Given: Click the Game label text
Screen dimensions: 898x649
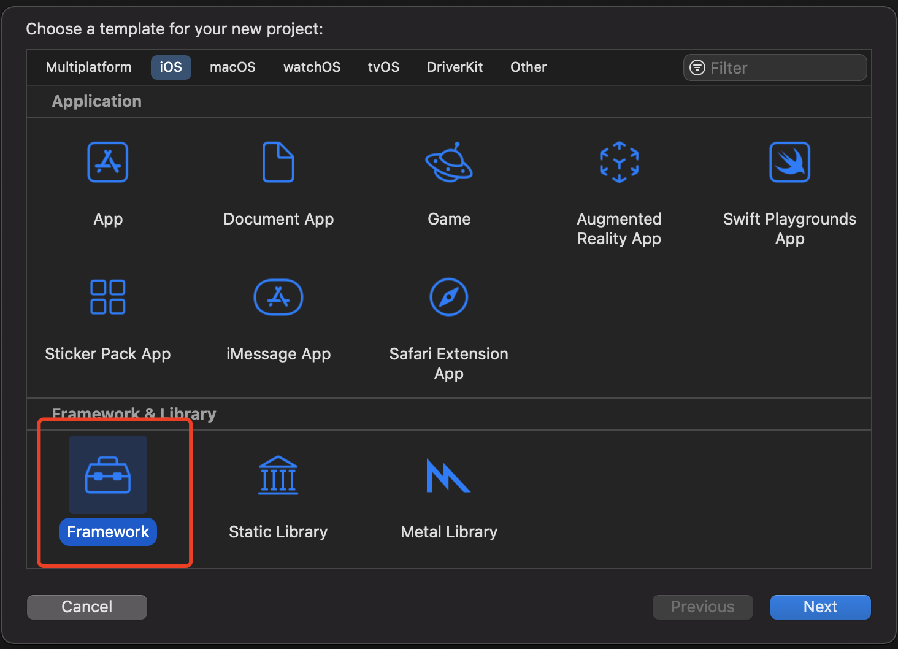Looking at the screenshot, I should pyautogui.click(x=449, y=219).
